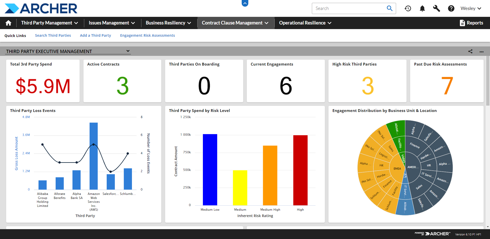Expand the Third Party Management menu
This screenshot has width=490, height=239.
point(50,23)
